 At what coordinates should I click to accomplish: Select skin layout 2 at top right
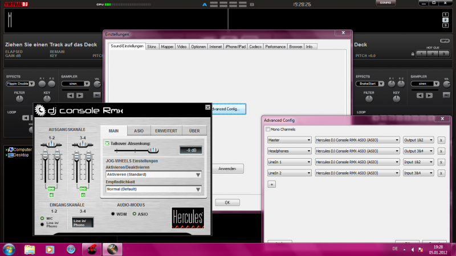pos(445,20)
